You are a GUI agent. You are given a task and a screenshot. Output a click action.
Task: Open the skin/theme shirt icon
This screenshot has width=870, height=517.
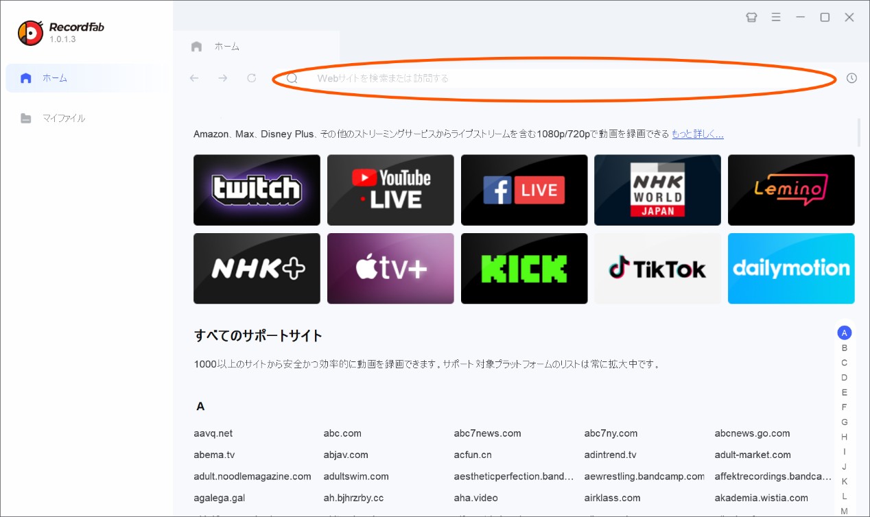pyautogui.click(x=751, y=17)
